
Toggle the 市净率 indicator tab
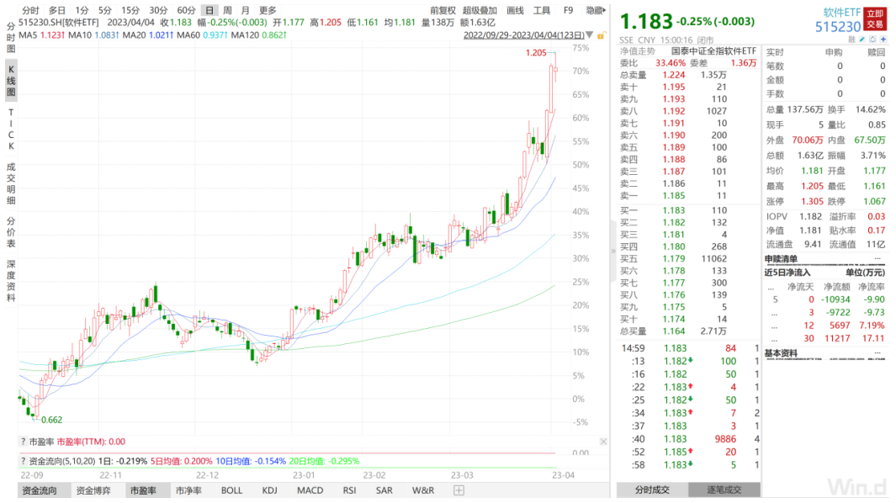(188, 490)
